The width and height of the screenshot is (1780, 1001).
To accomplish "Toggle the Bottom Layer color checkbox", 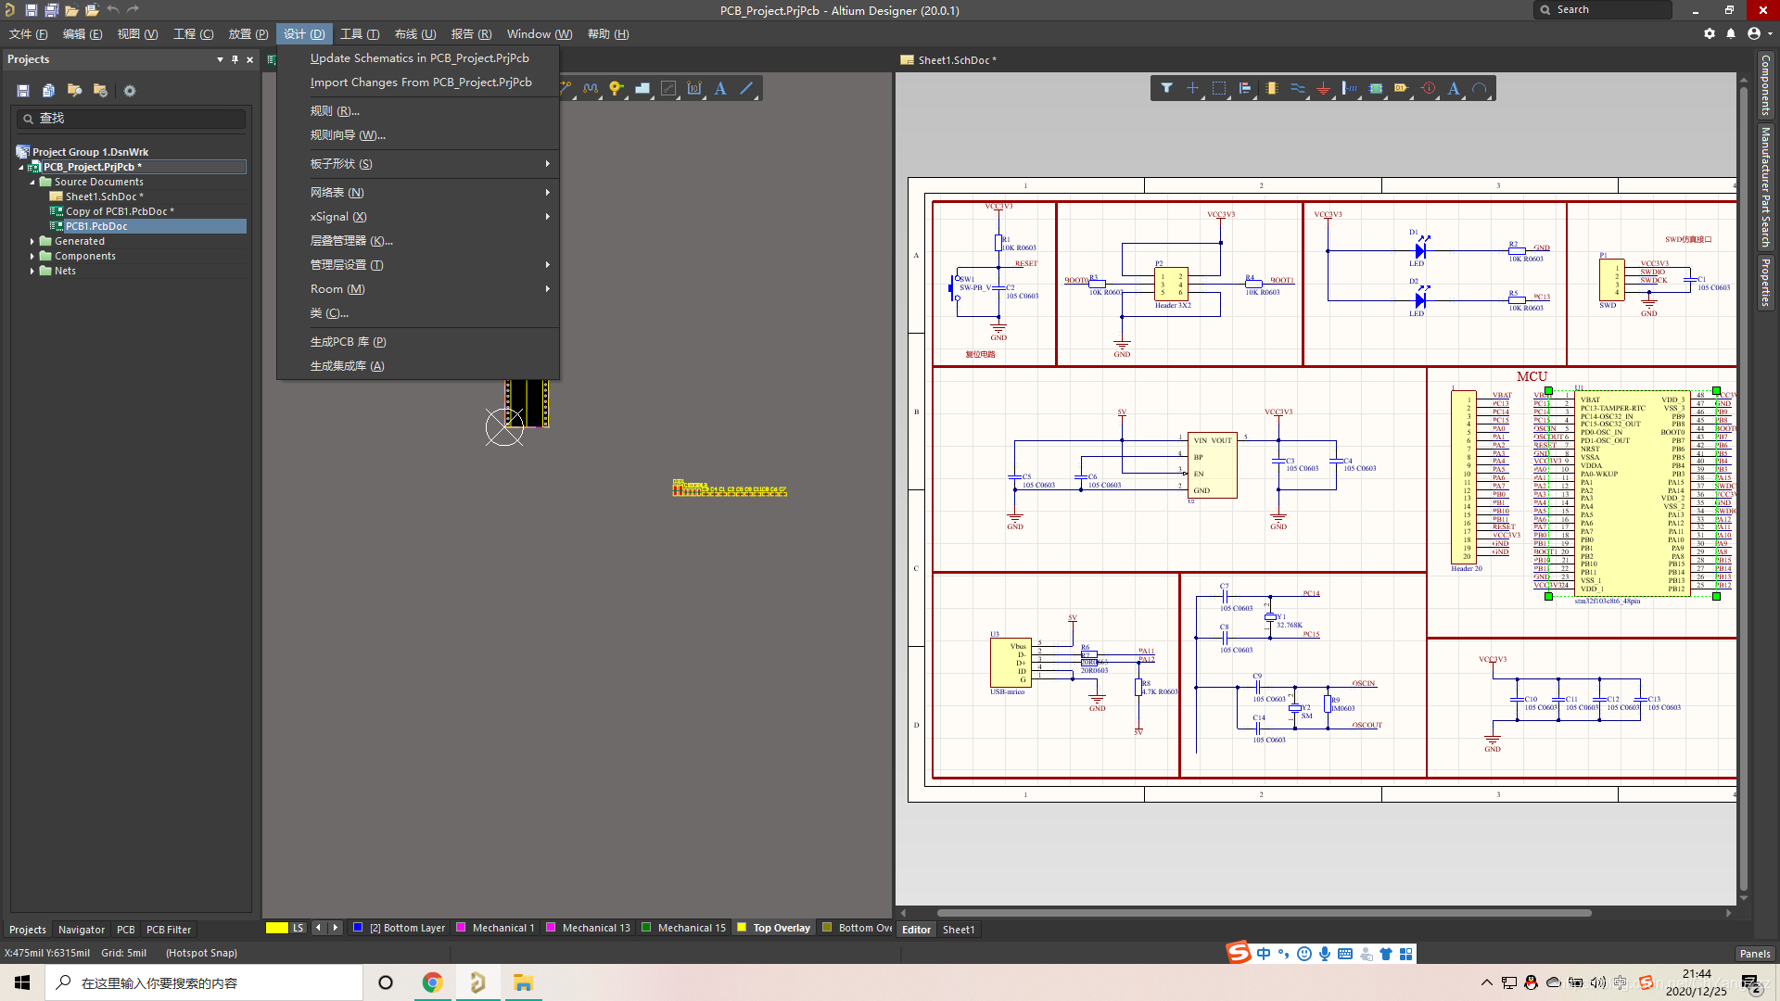I will coord(358,928).
